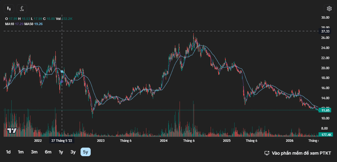This screenshot has height=162, width=337.
Task: Click the purple MA10 crosshair dot
Action: coord(62,81)
